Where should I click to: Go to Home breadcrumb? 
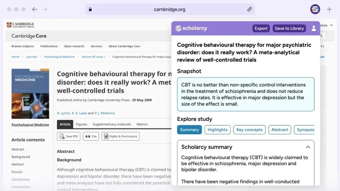[x=16, y=57]
